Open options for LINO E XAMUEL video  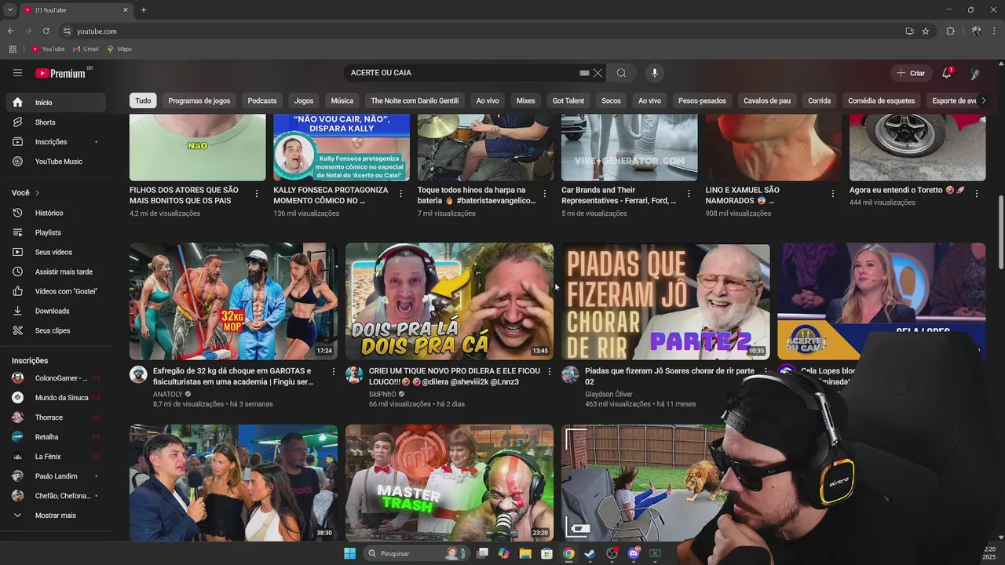point(833,193)
